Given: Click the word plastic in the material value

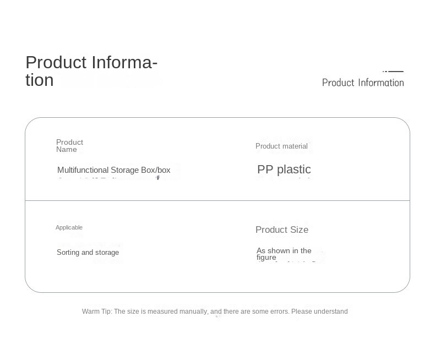Looking at the screenshot, I should (294, 170).
